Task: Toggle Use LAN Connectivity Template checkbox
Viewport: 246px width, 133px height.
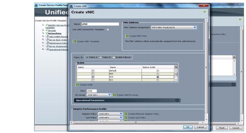Action: coord(108,30)
